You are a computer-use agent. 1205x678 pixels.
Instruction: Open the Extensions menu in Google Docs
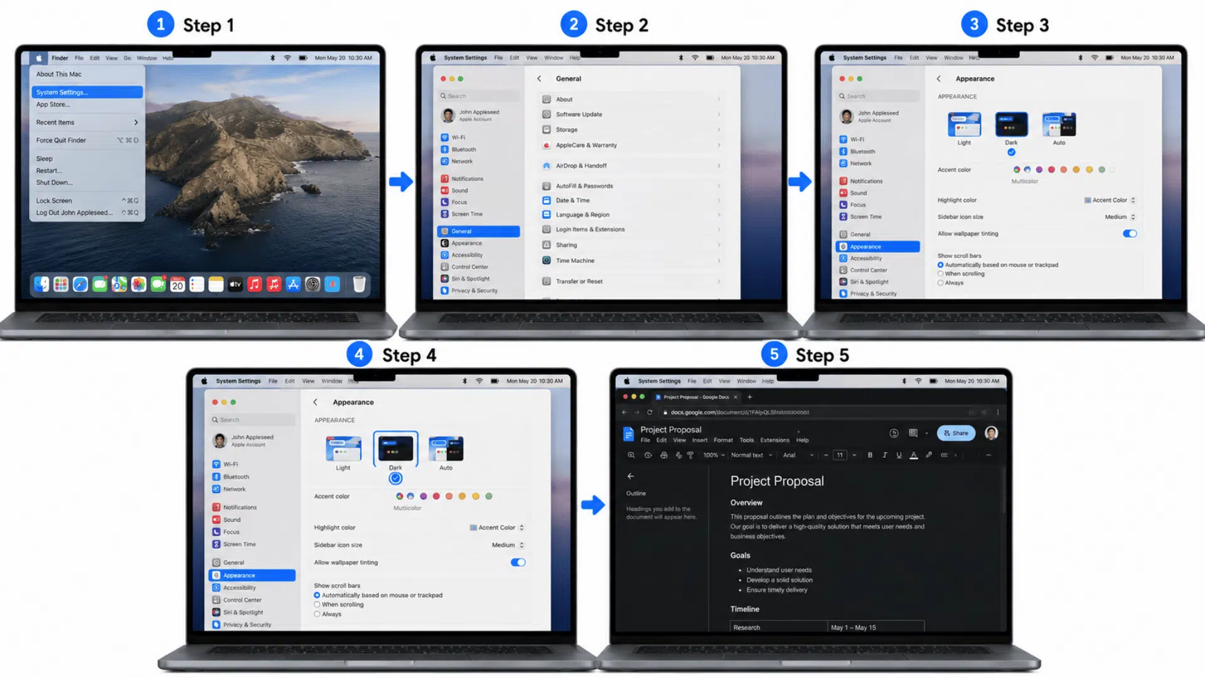[774, 440]
